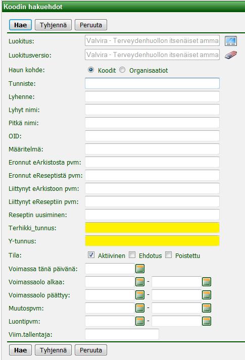Select the Koodit radio button

(x=91, y=70)
